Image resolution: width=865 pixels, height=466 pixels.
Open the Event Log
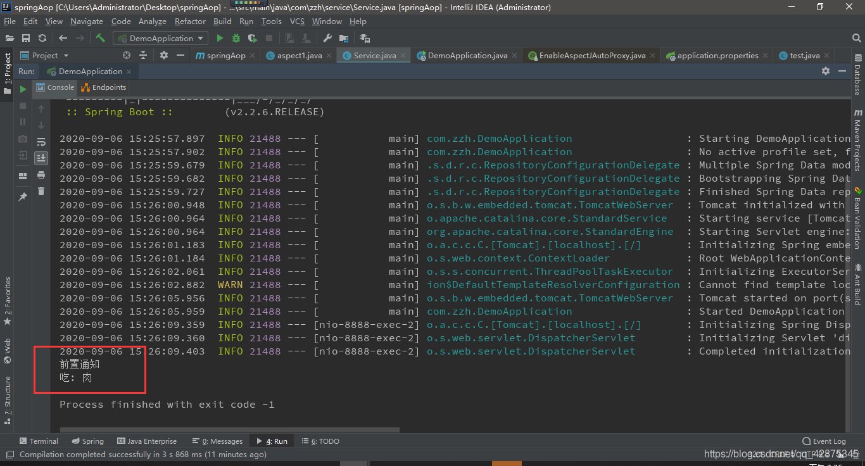click(x=824, y=441)
